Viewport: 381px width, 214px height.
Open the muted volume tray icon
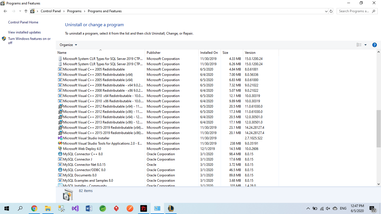click(328, 208)
